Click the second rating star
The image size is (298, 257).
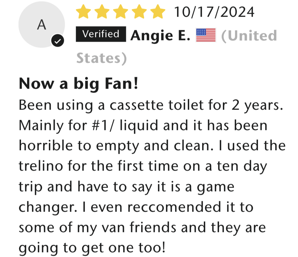tap(102, 12)
